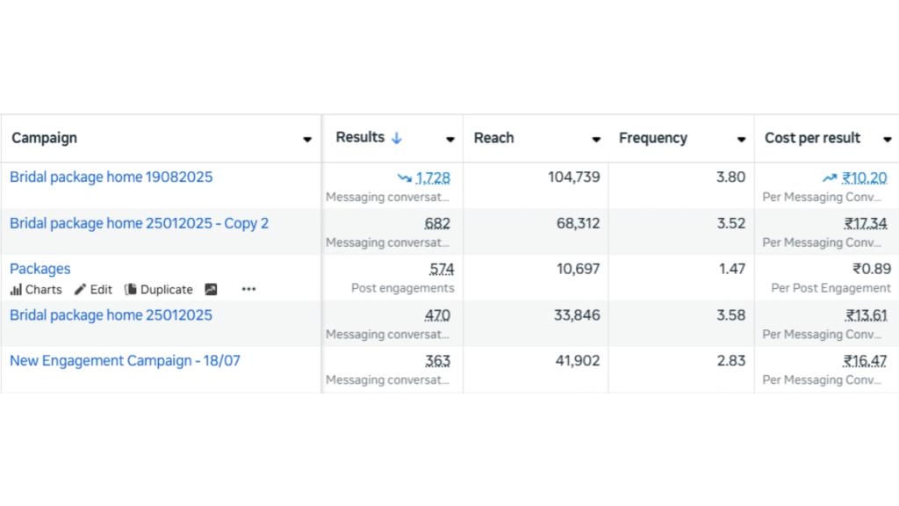Expand the Reach column dropdown arrow
The height and width of the screenshot is (506, 899).
click(596, 140)
